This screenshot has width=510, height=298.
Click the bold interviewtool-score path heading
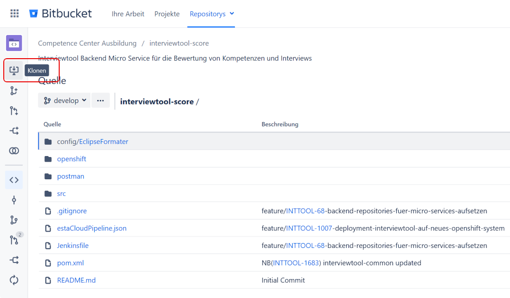tap(157, 101)
